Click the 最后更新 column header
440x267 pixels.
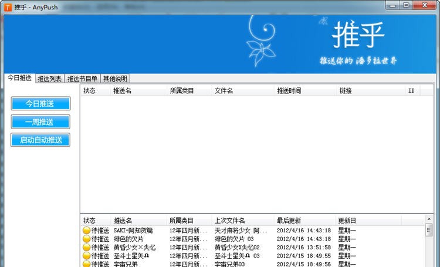tap(304, 221)
